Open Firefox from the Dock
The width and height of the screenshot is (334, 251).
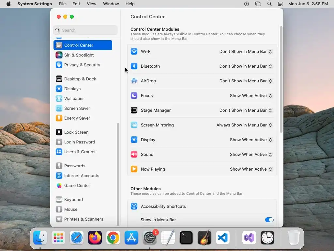95,238
